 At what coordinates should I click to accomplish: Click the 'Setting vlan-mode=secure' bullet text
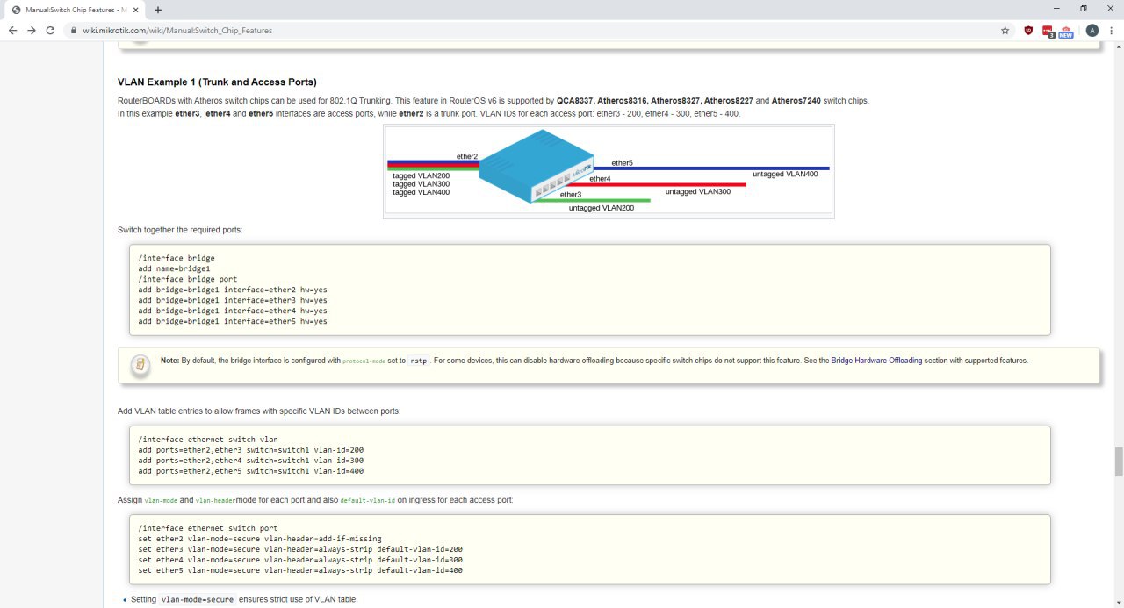[244, 599]
